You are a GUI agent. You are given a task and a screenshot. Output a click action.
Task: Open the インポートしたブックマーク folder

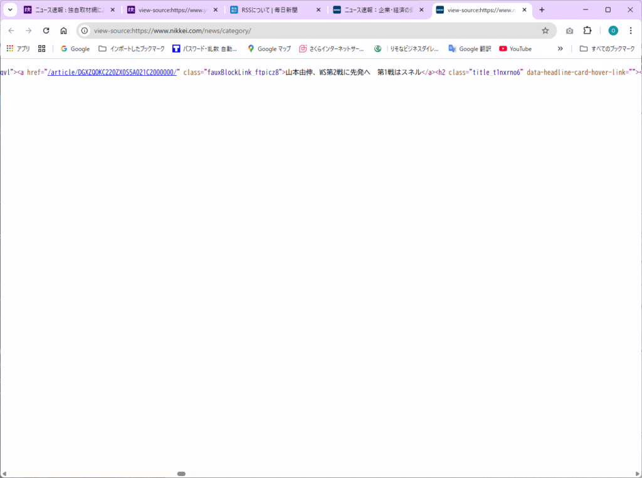tap(132, 49)
